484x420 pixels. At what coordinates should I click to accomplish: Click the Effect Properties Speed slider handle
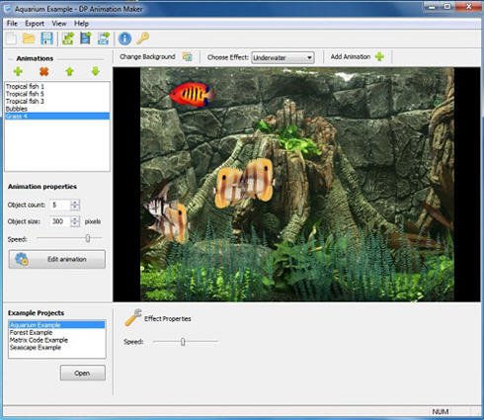(x=183, y=342)
